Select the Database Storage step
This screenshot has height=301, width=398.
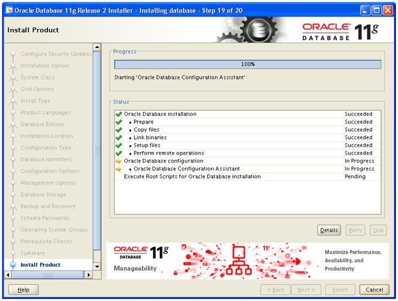pos(43,195)
